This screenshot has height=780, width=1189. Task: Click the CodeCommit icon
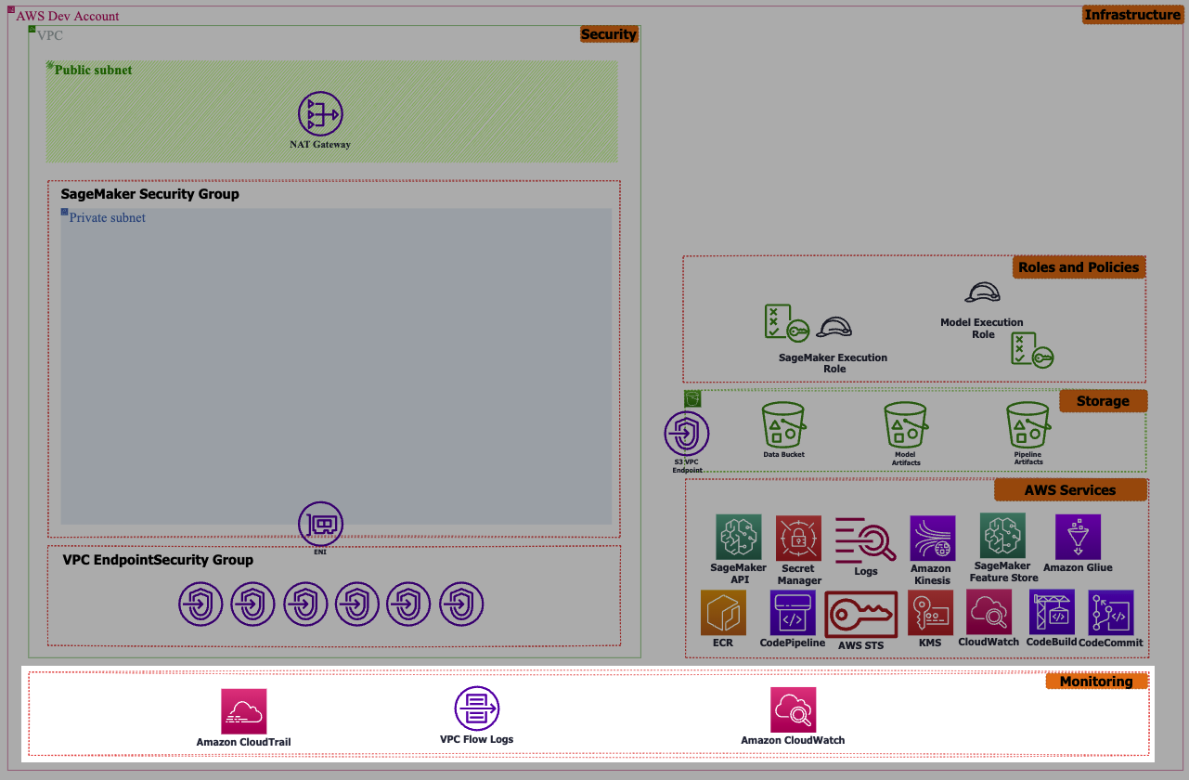tap(1111, 613)
